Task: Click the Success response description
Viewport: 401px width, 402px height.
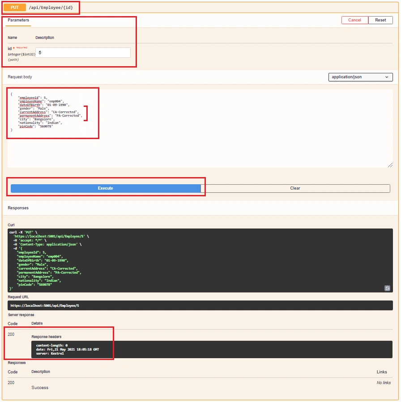Action: 40,387
